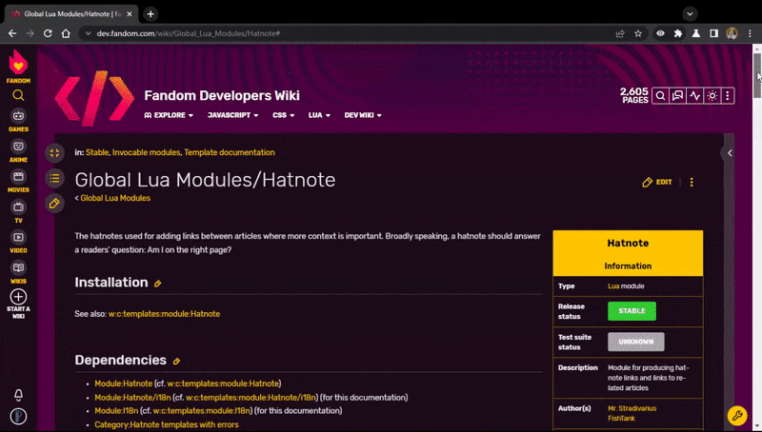This screenshot has height=432, width=762.
Task: Bookmark this page with the star icon
Action: pyautogui.click(x=638, y=33)
